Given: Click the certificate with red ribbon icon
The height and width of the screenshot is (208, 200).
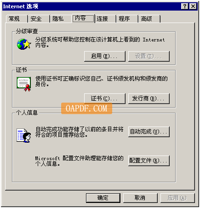Looking at the screenshot, I should pyautogui.click(x=24, y=84).
